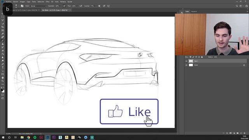Select the Crop tool
249x140 pixels.
[3, 27]
